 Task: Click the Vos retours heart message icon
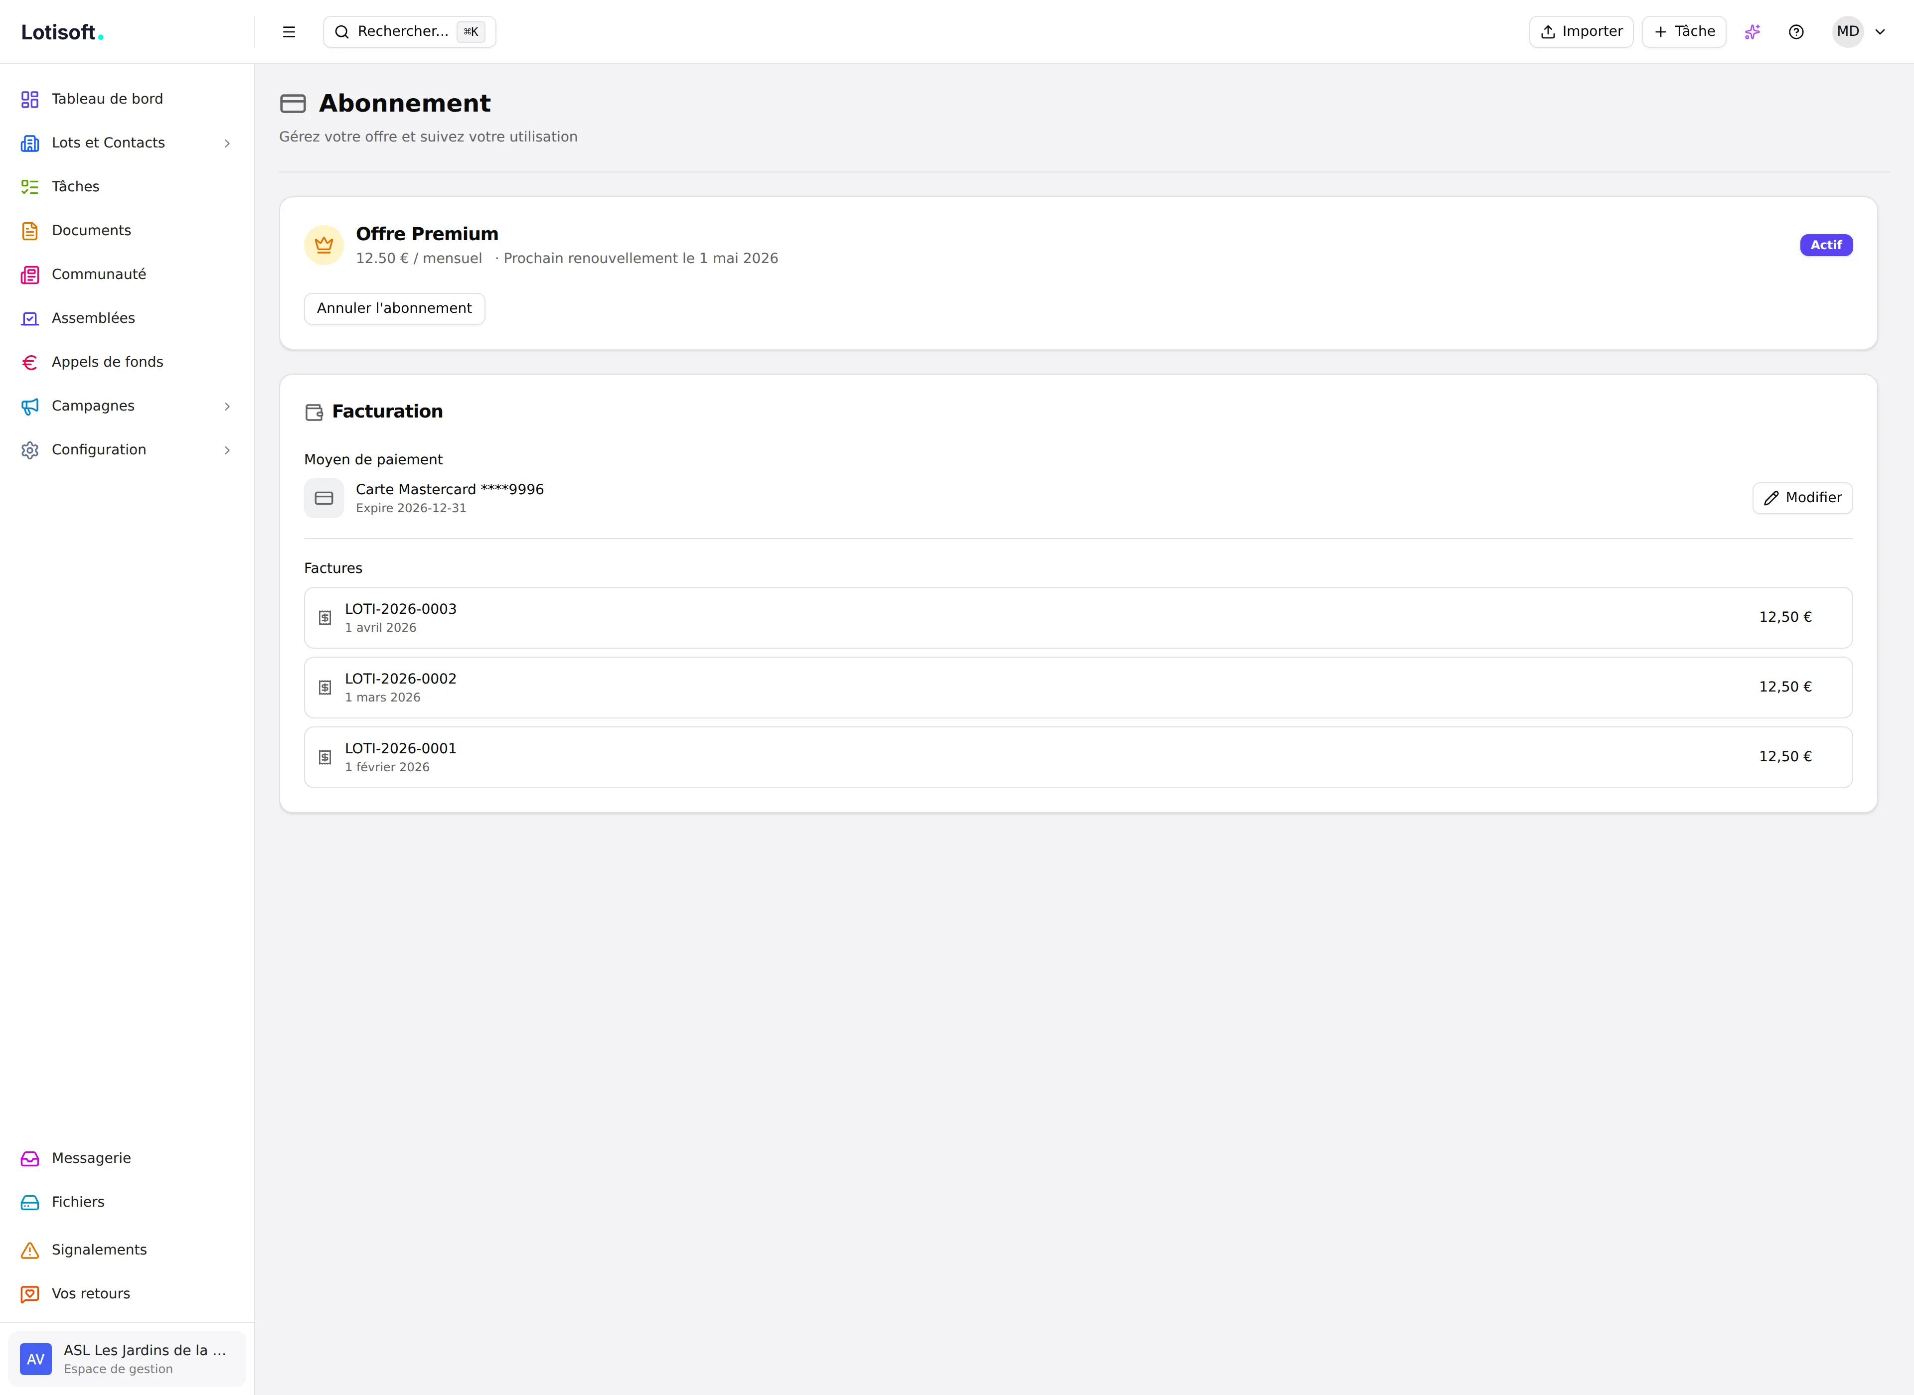[x=30, y=1294]
